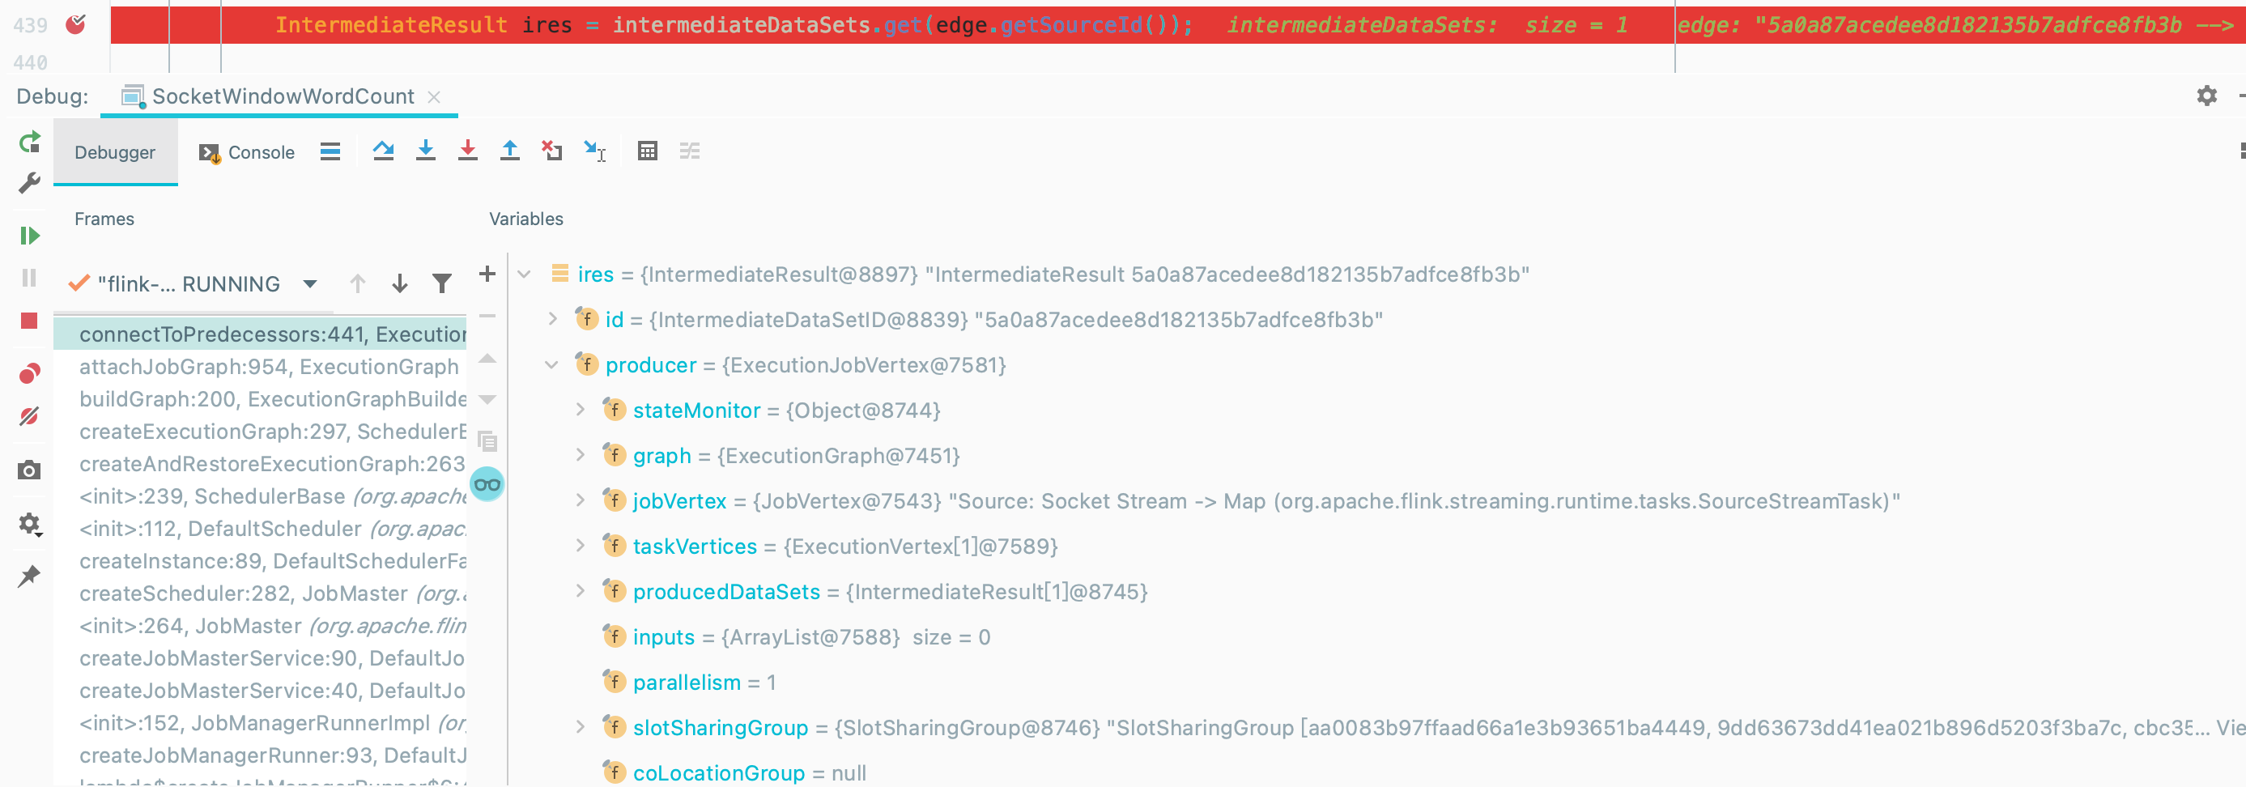Stop the debug session
Viewport: 2246px width, 787px height.
pyautogui.click(x=30, y=321)
